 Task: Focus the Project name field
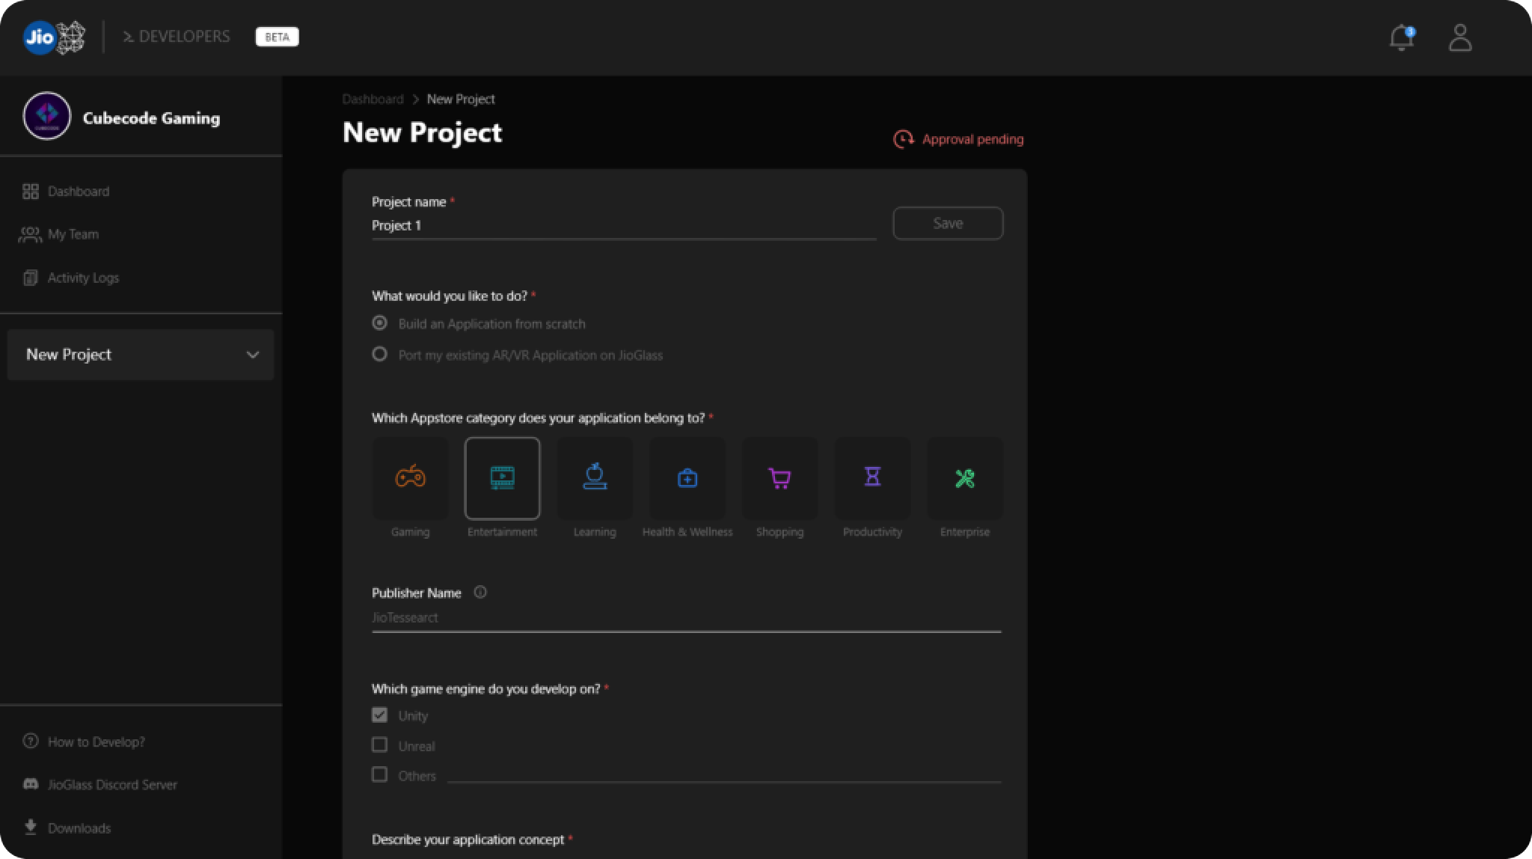[624, 225]
